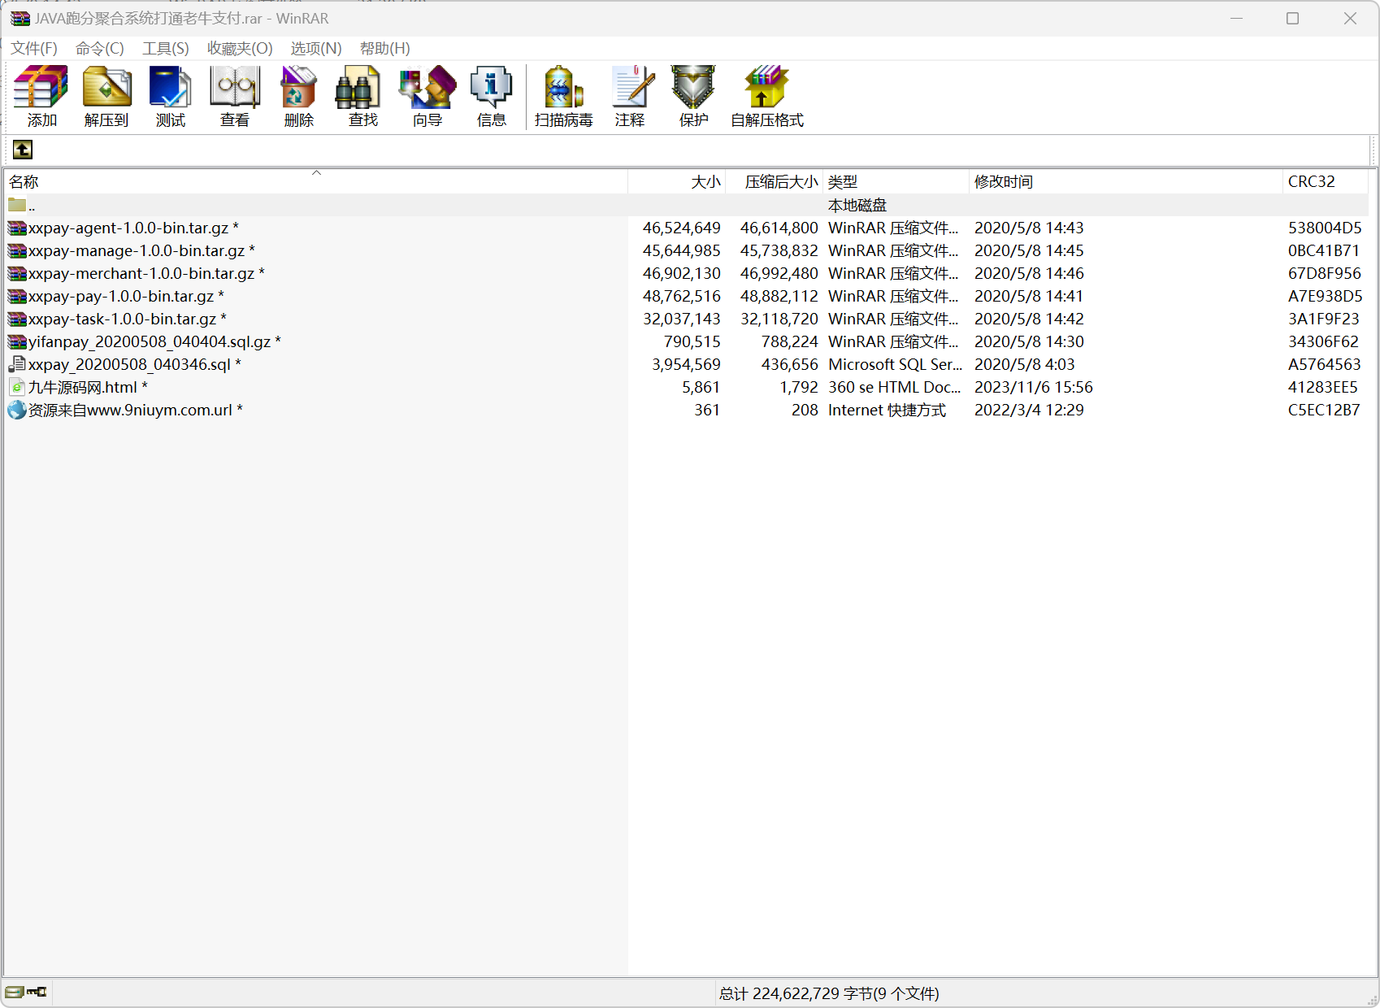1380x1008 pixels.
Task: Select xxpay-merchant-1.0.0-bin.tar.gz archive icon
Action: tap(17, 273)
